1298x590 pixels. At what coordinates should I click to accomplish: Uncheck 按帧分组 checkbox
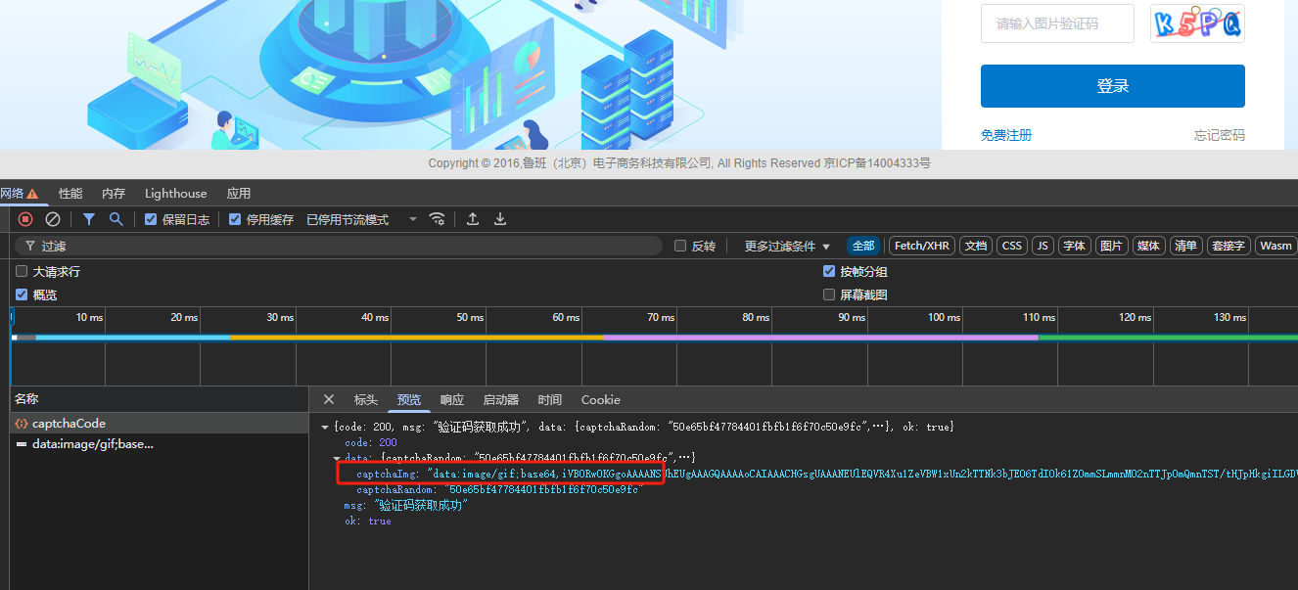click(829, 271)
